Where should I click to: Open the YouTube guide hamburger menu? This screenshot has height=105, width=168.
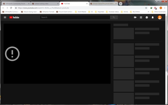[x=5, y=17]
